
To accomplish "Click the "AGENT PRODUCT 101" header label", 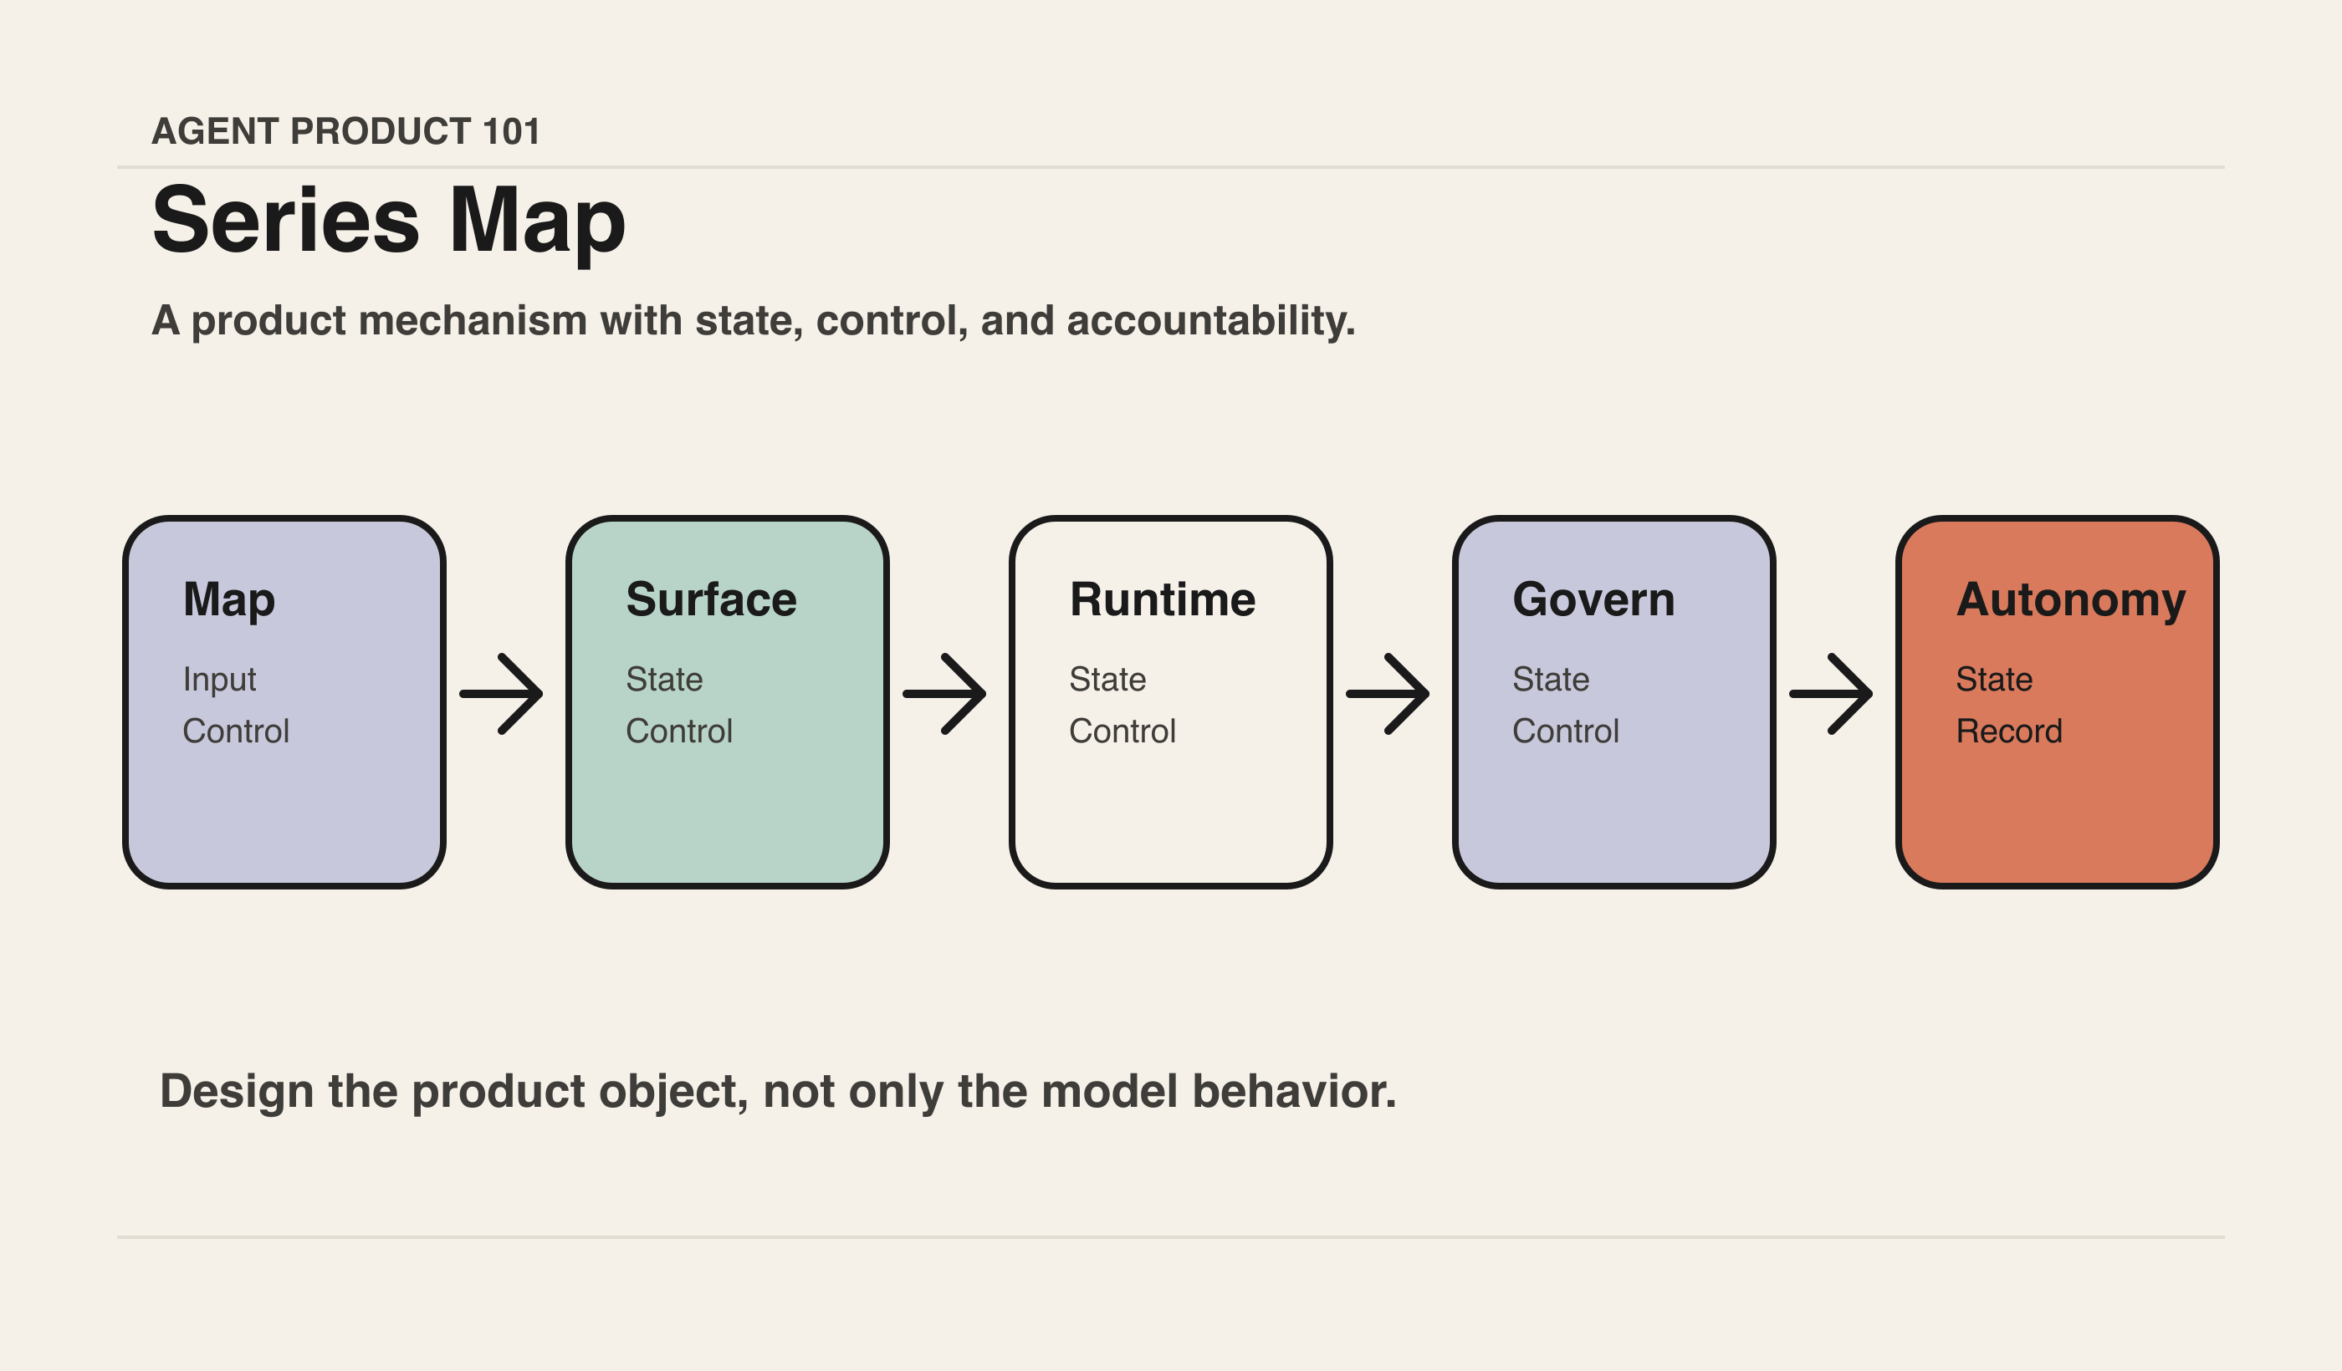I will pyautogui.click(x=345, y=131).
